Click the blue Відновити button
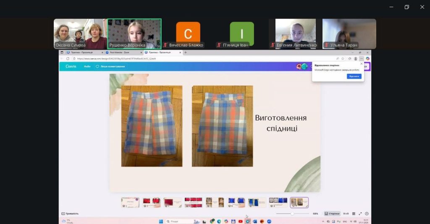Image resolution: width=430 pixels, height=224 pixels. click(354, 76)
